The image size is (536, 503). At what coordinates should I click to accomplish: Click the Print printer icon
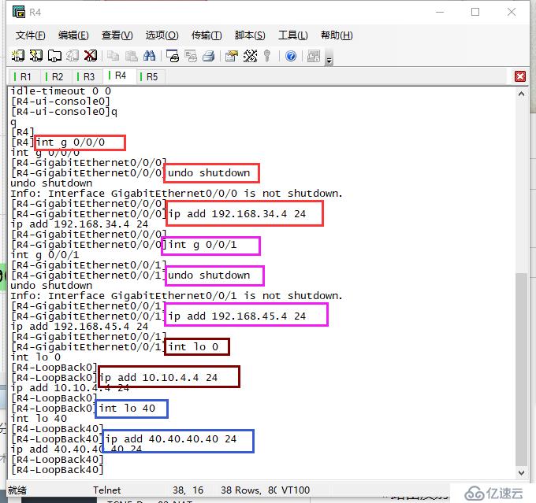(x=209, y=56)
